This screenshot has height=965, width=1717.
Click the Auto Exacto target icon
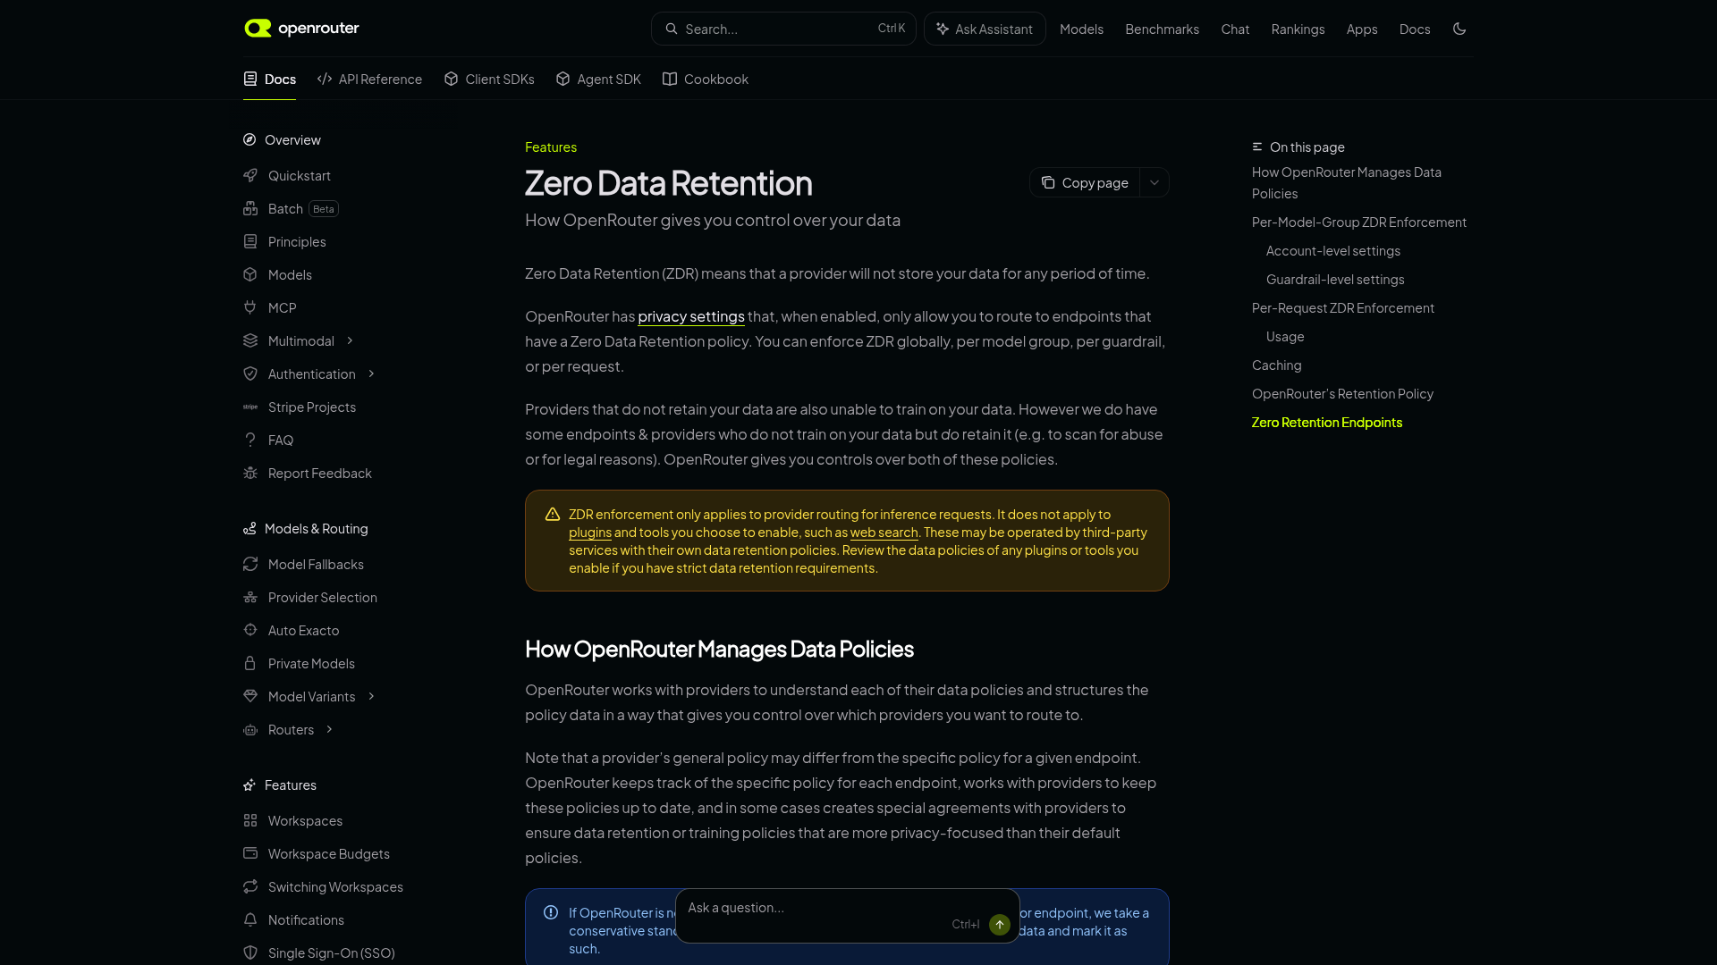click(250, 630)
